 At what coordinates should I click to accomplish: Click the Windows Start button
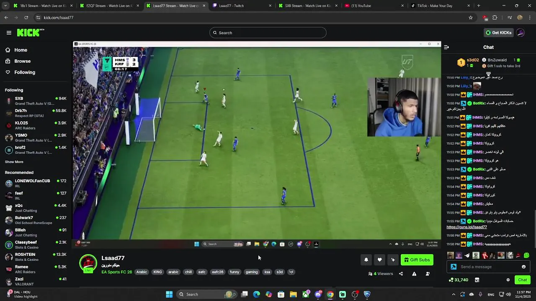[169, 294]
